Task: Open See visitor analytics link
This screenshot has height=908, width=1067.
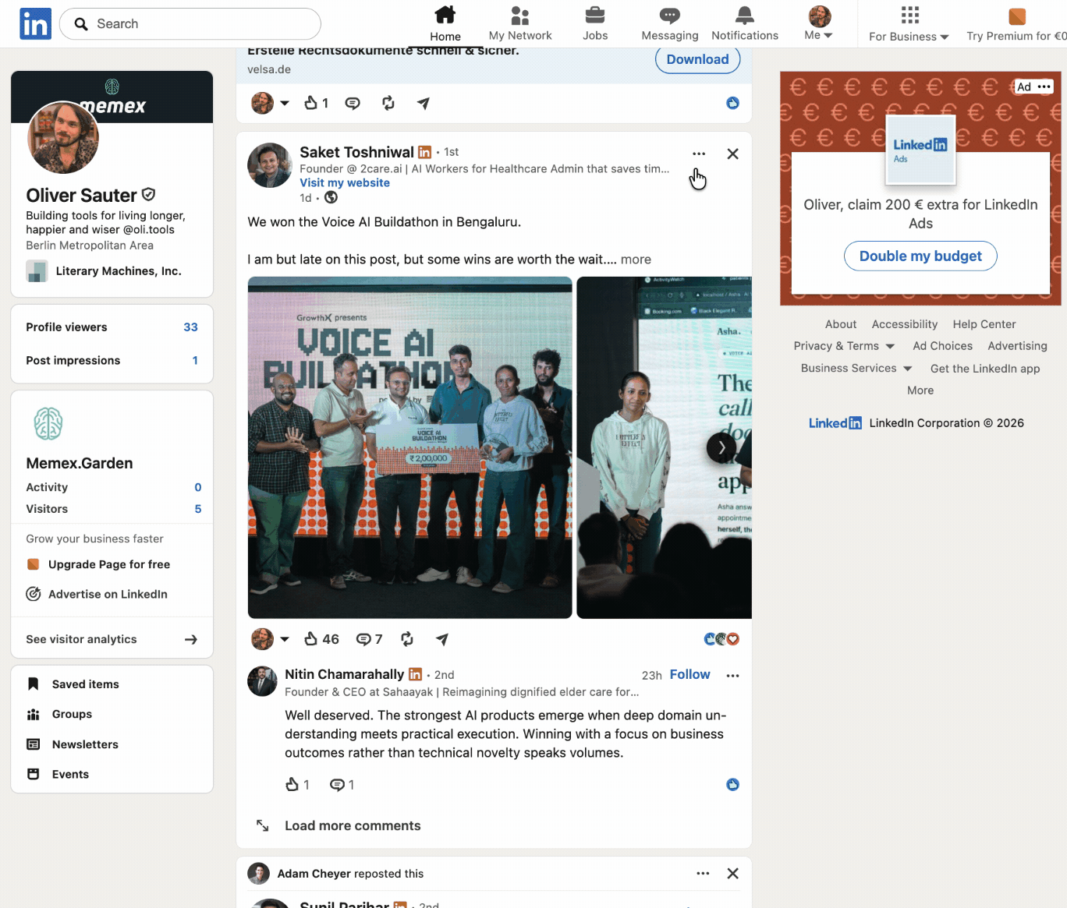Action: (x=112, y=639)
